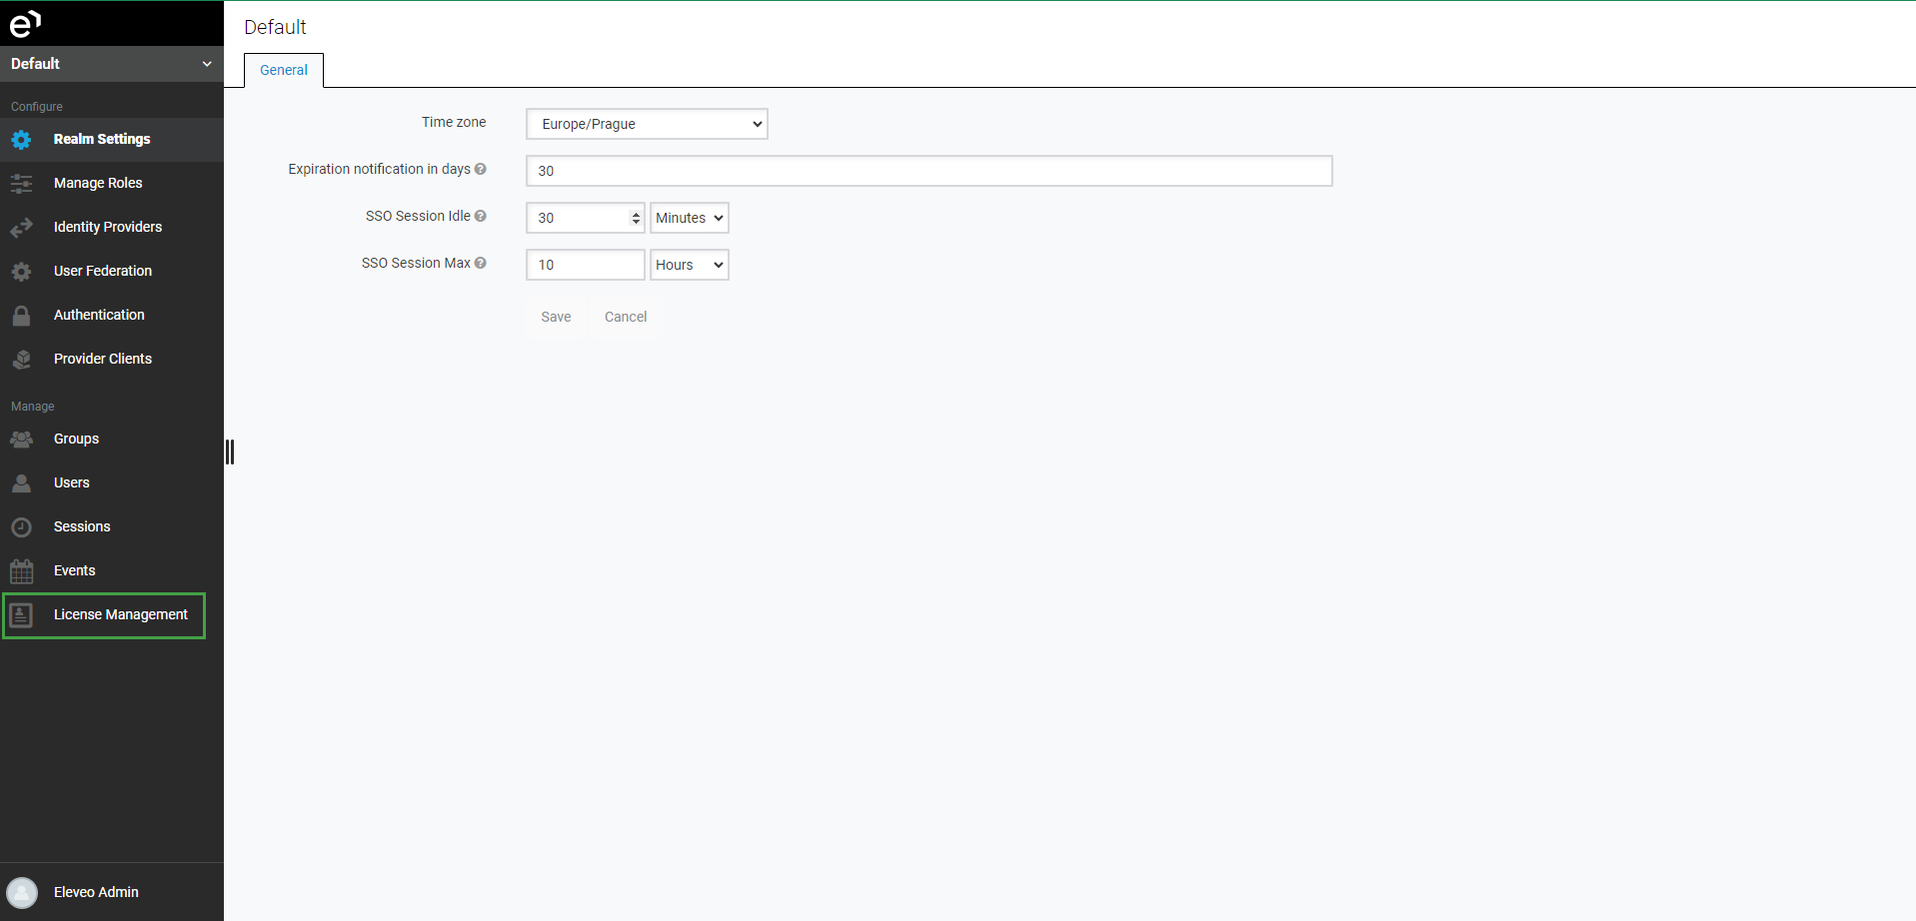
Task: Click the Identity Providers arrows icon
Action: click(x=21, y=228)
